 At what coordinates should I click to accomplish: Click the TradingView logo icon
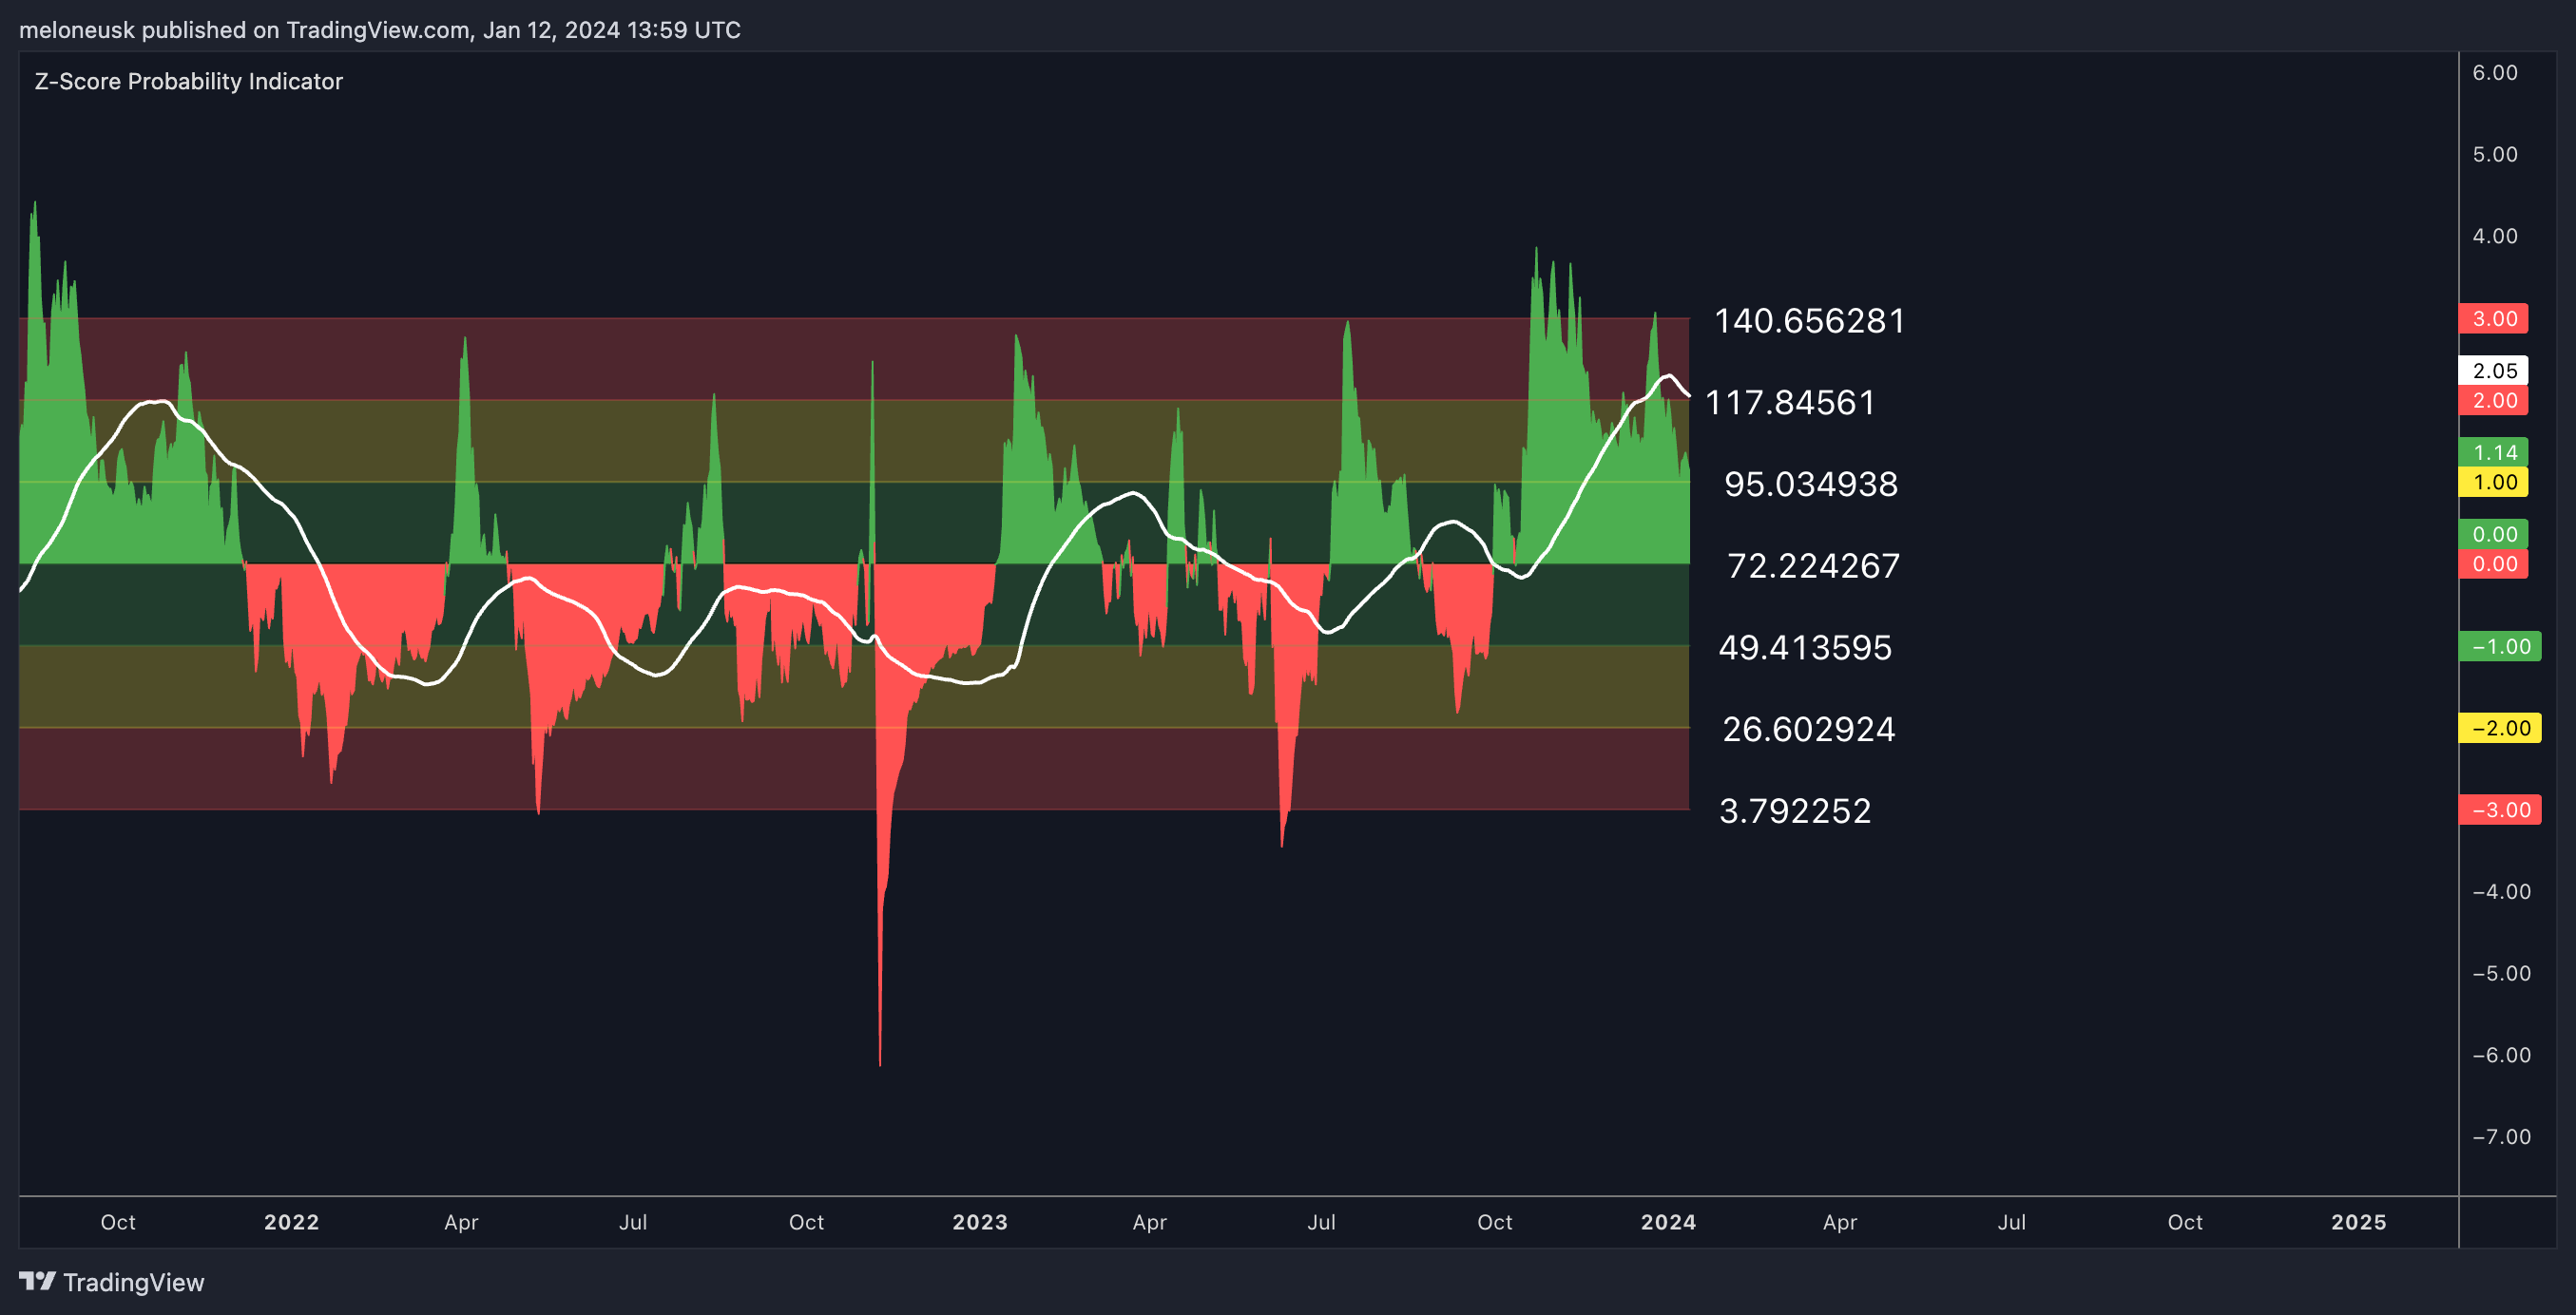[x=37, y=1281]
